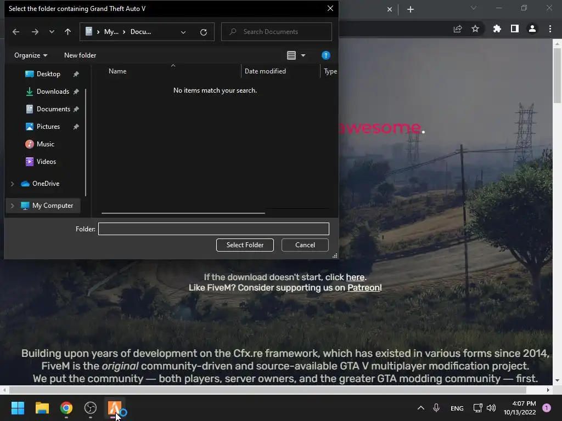The height and width of the screenshot is (421, 562).
Task: Open the notification center badge
Action: tap(547, 408)
